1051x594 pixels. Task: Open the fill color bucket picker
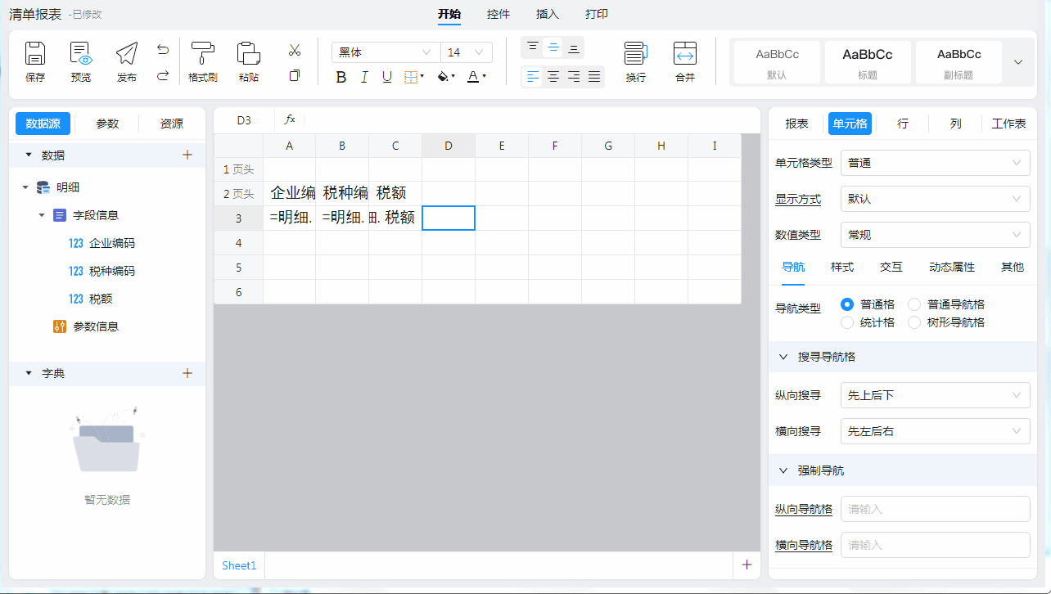tap(446, 77)
